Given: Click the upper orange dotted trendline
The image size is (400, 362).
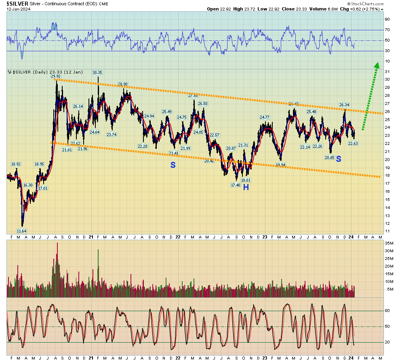Looking at the screenshot, I should pos(219,96).
